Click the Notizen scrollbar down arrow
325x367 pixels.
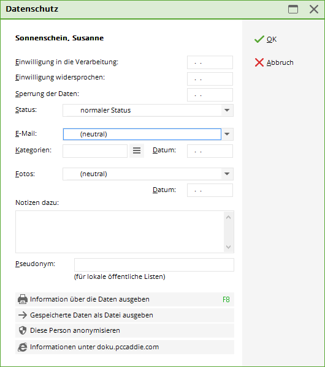coord(229,247)
